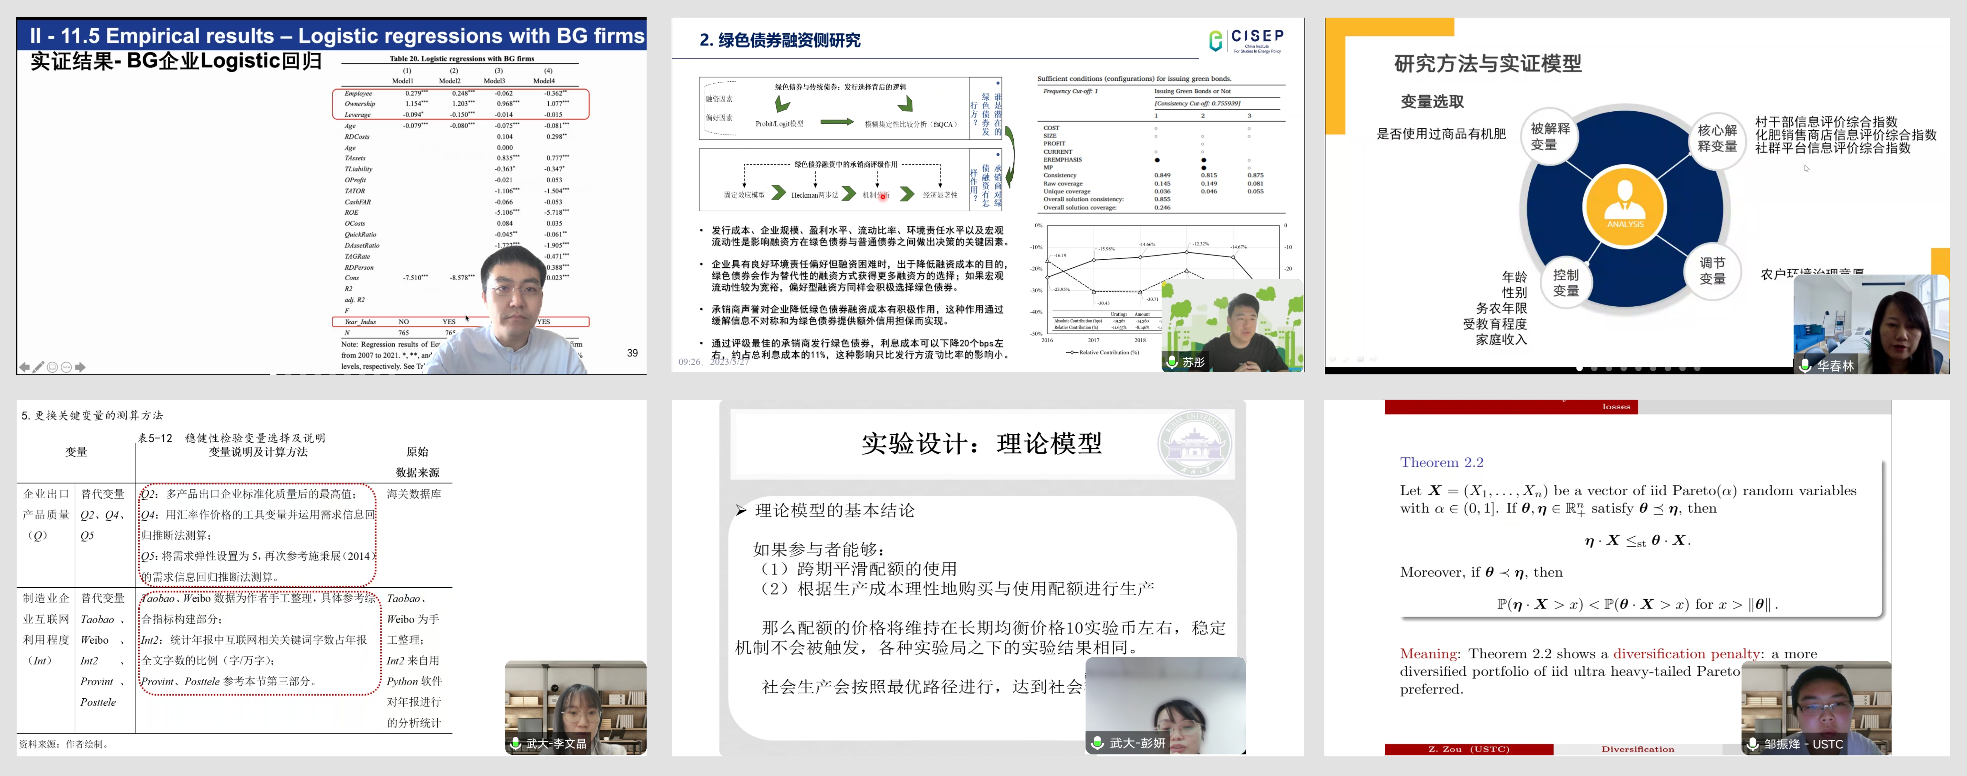This screenshot has height=776, width=1967.
Task: Click the next slide arrow in BG firms slide
Action: coord(80,367)
